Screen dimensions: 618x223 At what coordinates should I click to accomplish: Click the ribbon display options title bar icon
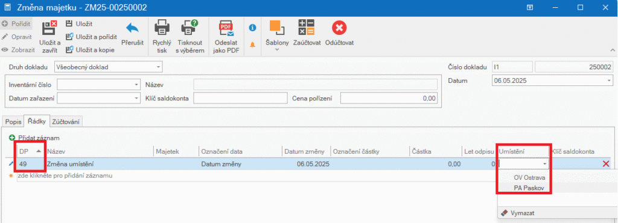click(530, 7)
